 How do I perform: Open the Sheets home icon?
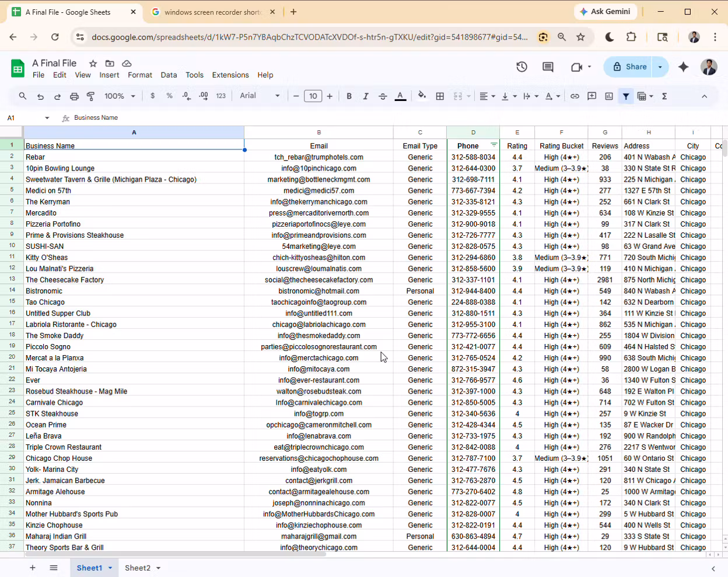17,68
